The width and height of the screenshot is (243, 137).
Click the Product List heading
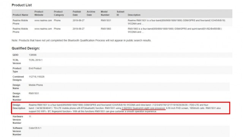tap(22, 5)
